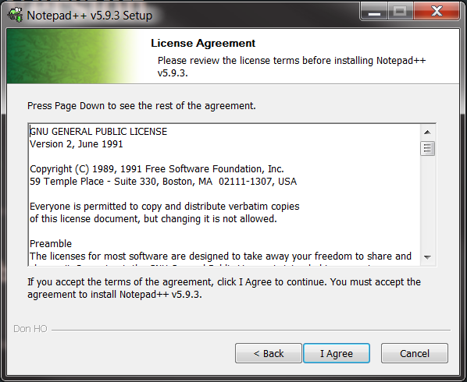Click the 59 Temple Place address line
This screenshot has width=467, height=382.
163,182
